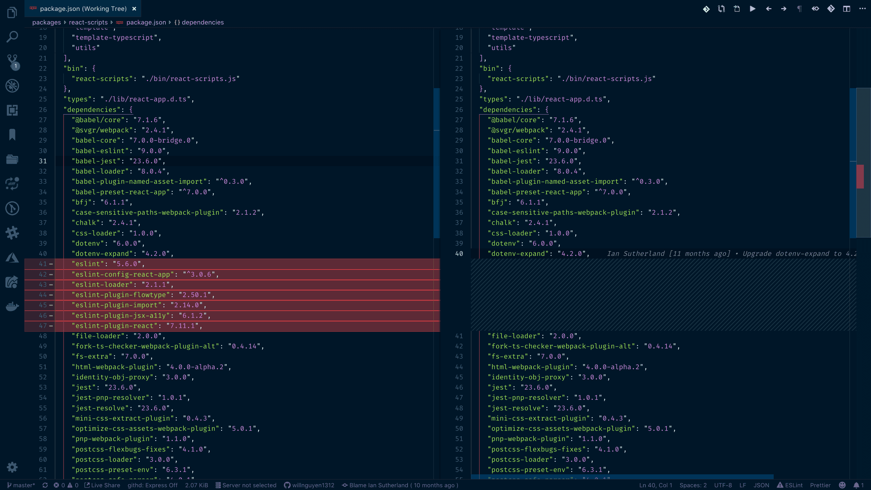
Task: Click the Ln 40, Col 1 position indicator
Action: tap(656, 485)
